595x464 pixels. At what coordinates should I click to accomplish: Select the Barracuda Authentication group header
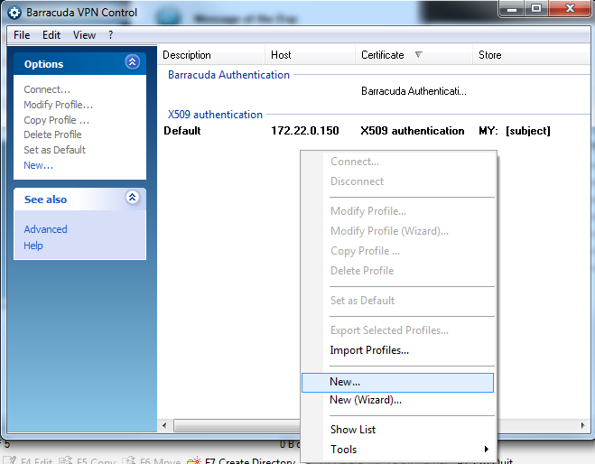click(228, 75)
